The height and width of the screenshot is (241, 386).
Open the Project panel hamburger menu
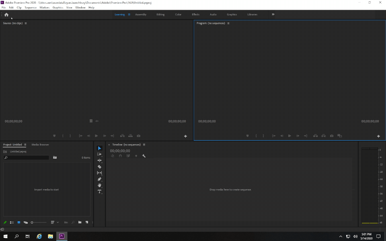pyautogui.click(x=25, y=145)
